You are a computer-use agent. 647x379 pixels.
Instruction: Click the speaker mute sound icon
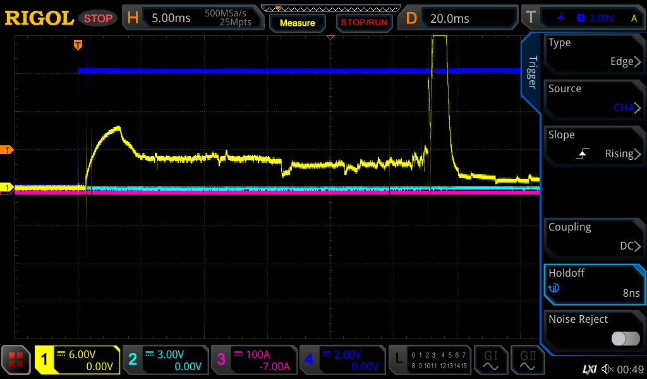[x=607, y=368]
